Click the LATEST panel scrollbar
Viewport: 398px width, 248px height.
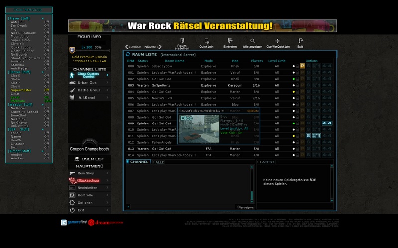[332, 183]
